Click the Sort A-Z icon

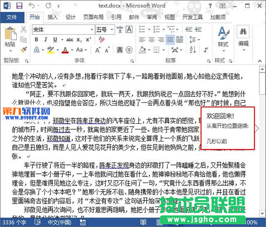tap(193, 50)
